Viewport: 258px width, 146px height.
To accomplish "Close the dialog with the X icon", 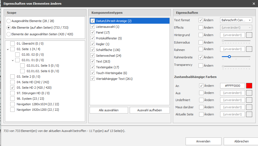I will click(254, 4).
